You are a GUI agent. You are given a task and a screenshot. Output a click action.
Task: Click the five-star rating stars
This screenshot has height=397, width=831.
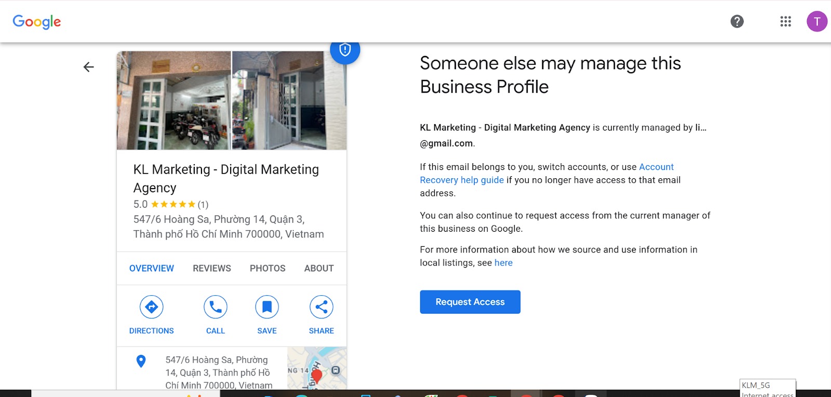point(173,205)
